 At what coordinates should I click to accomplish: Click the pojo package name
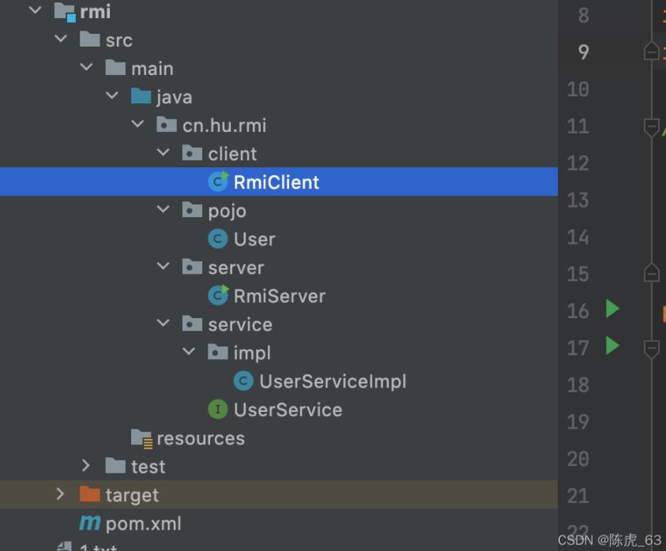227,211
